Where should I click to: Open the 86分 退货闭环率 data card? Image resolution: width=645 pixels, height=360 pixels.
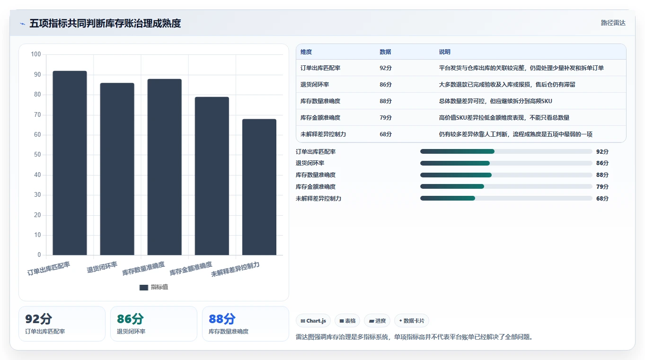point(154,324)
